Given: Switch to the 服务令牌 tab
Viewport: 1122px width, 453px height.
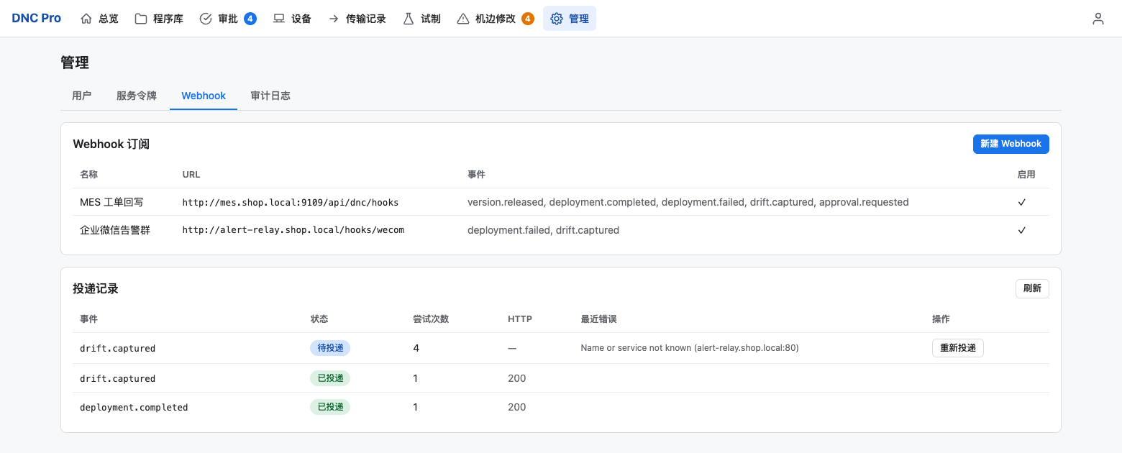Looking at the screenshot, I should (137, 96).
